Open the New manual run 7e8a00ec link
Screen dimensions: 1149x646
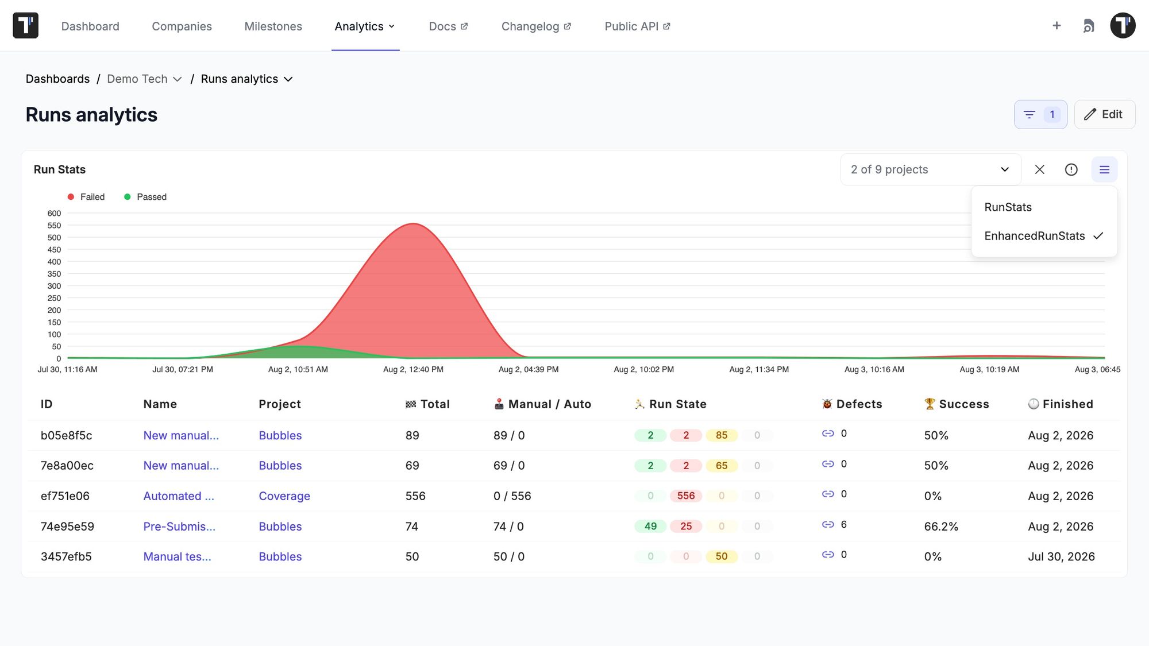tap(181, 466)
